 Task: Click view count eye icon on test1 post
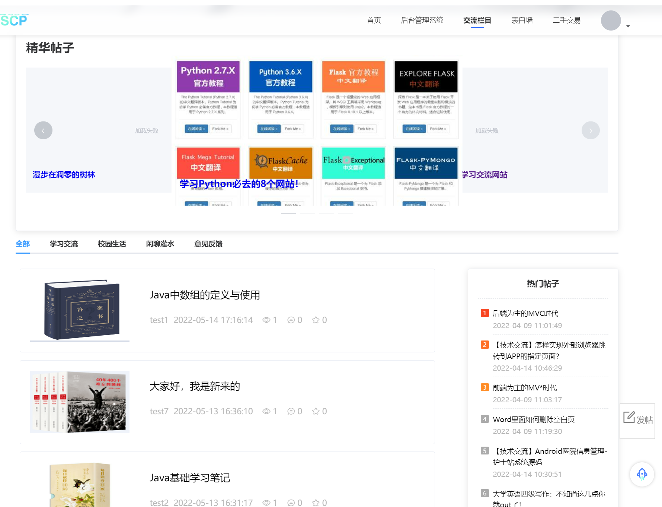coord(266,320)
